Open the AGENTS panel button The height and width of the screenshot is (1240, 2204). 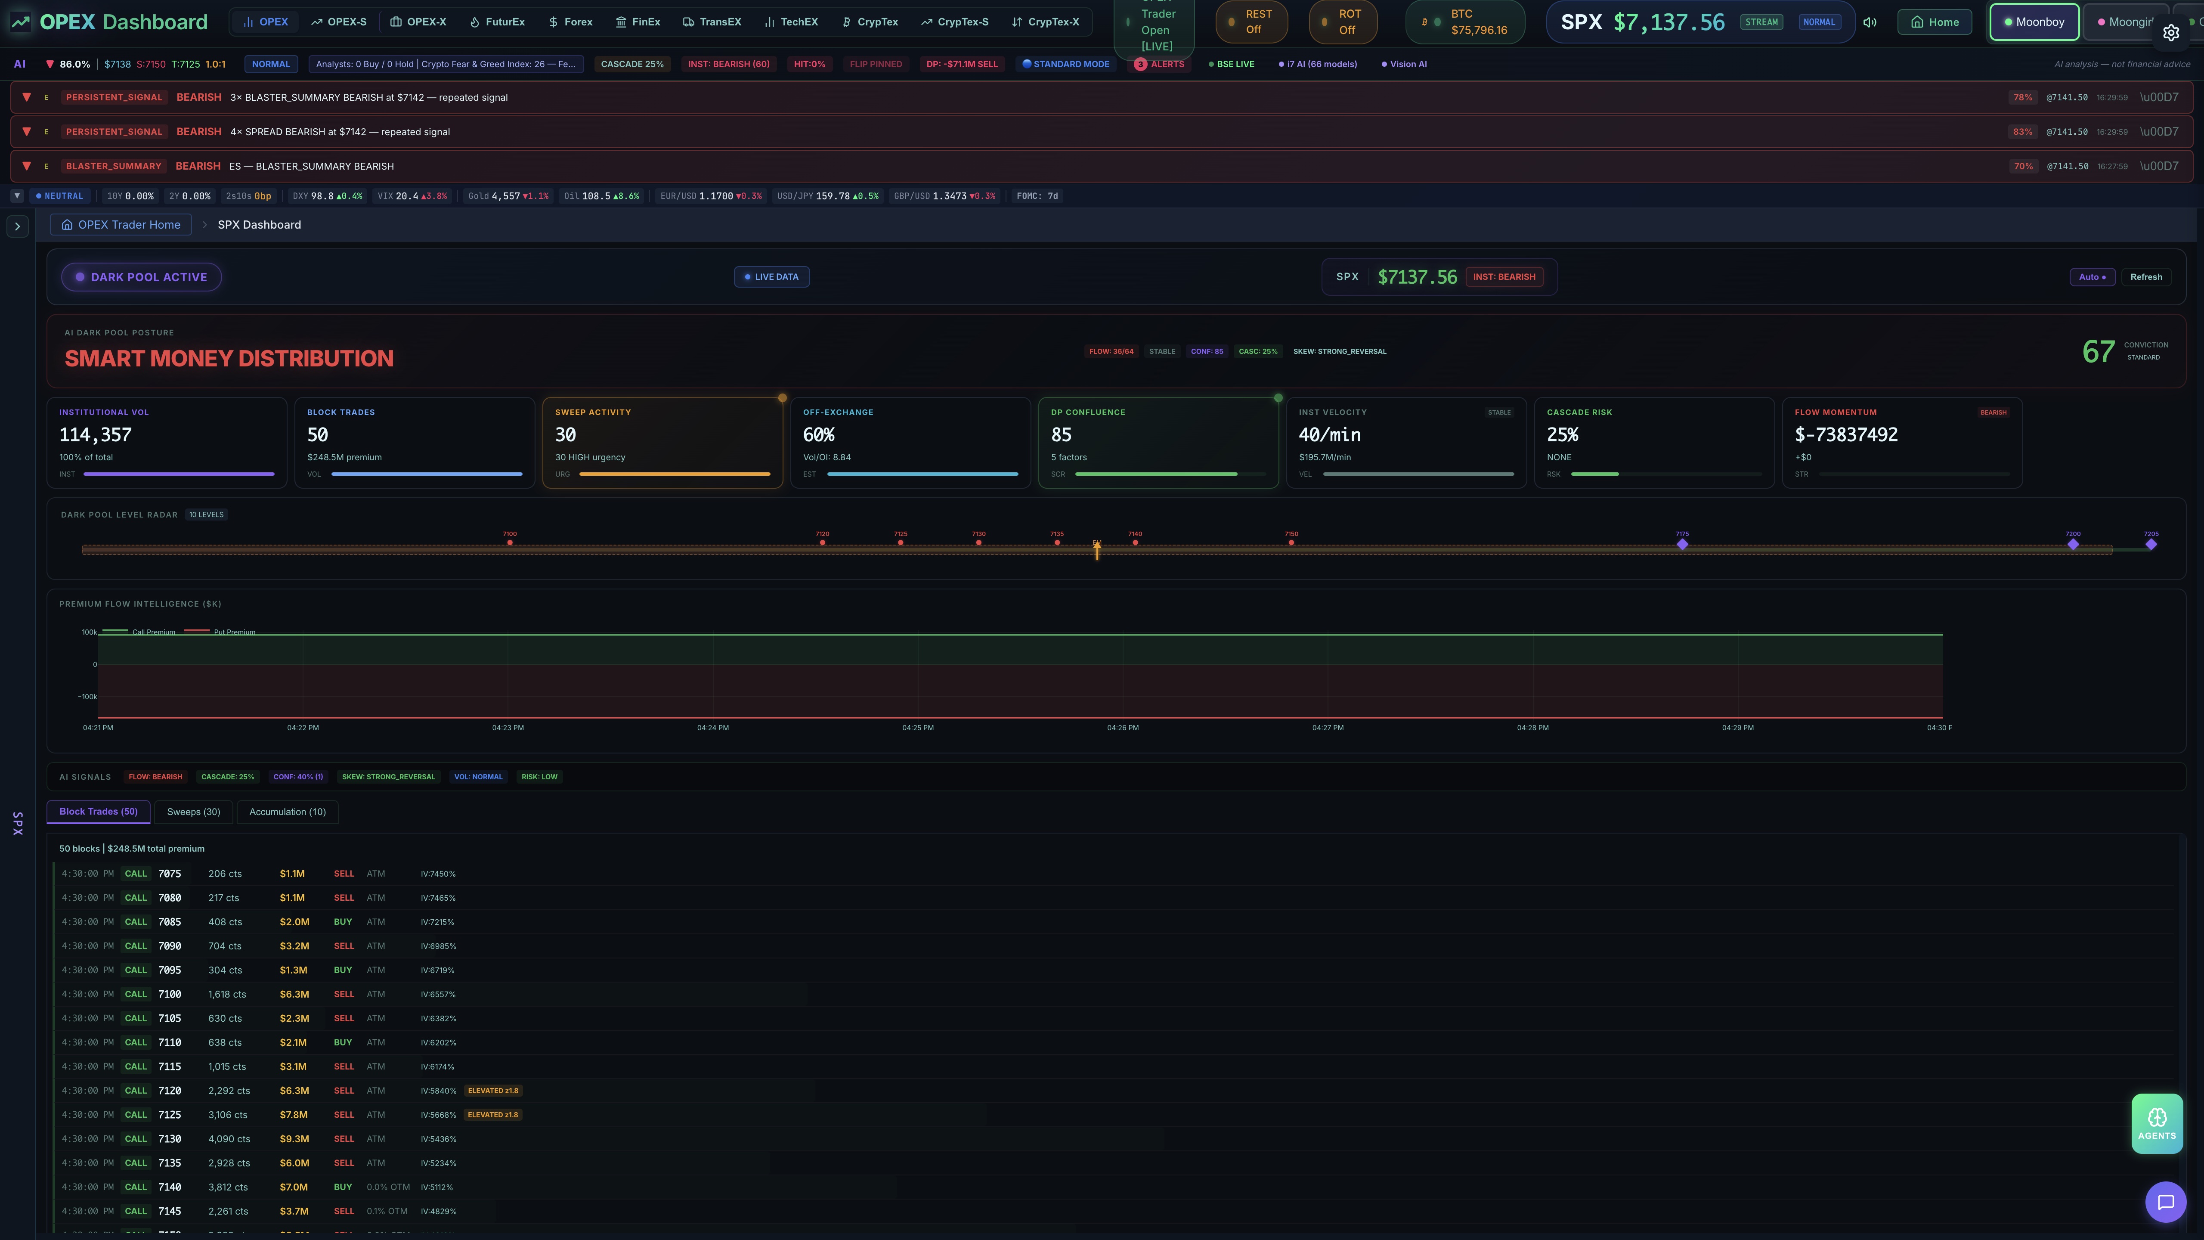pos(2157,1124)
